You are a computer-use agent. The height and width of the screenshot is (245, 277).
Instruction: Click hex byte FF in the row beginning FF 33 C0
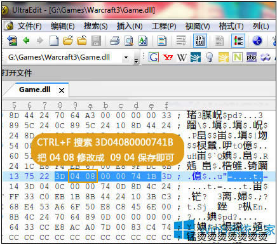[14, 197]
